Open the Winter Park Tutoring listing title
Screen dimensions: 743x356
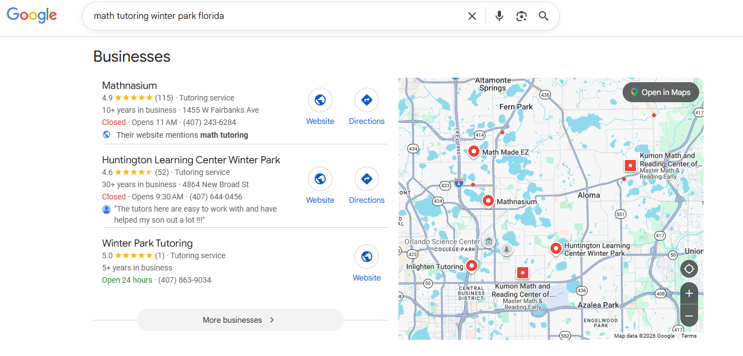pos(147,243)
